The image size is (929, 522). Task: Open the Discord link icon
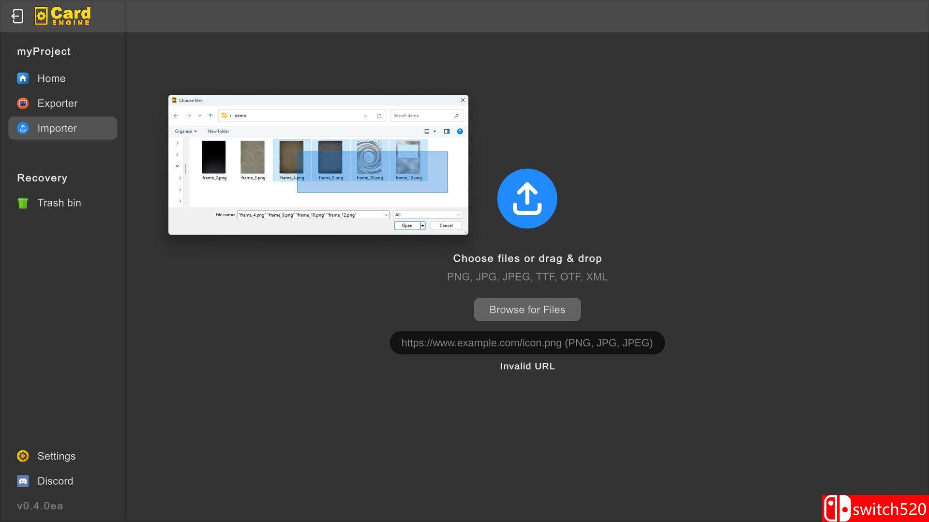23,481
